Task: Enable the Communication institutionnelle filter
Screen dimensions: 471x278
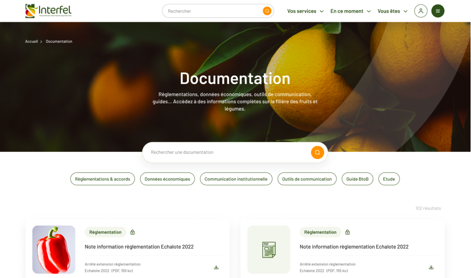Action: coord(236,179)
